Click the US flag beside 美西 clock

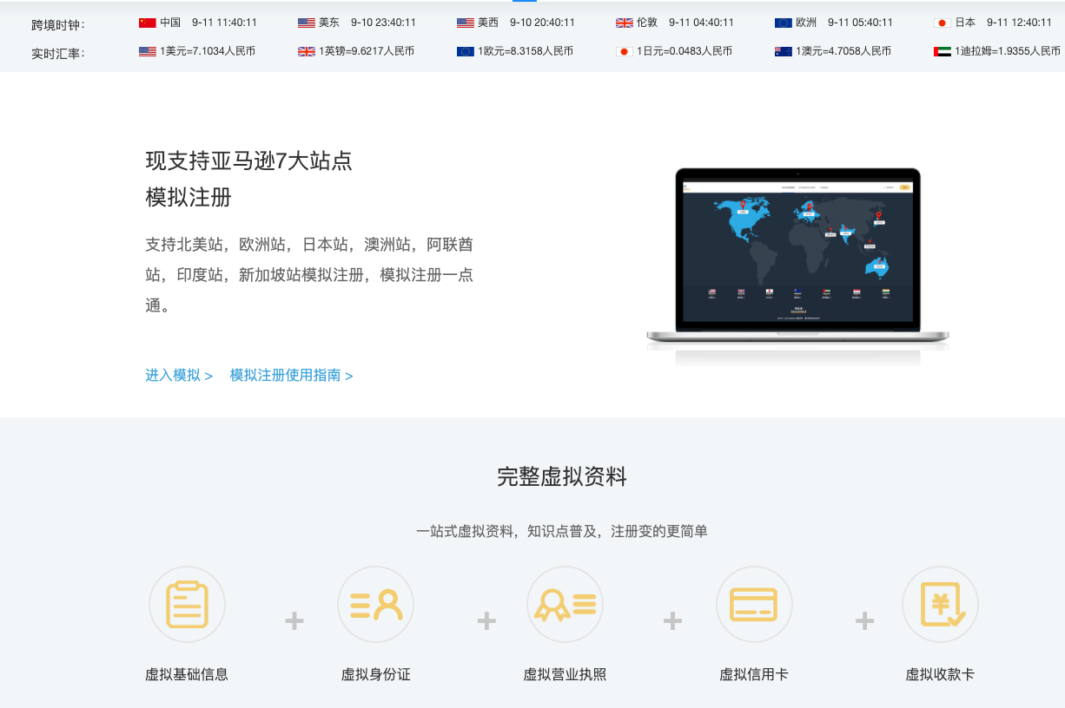point(465,23)
